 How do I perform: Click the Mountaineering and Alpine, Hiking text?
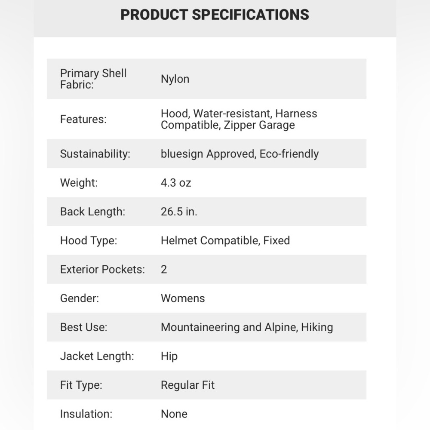click(x=247, y=327)
